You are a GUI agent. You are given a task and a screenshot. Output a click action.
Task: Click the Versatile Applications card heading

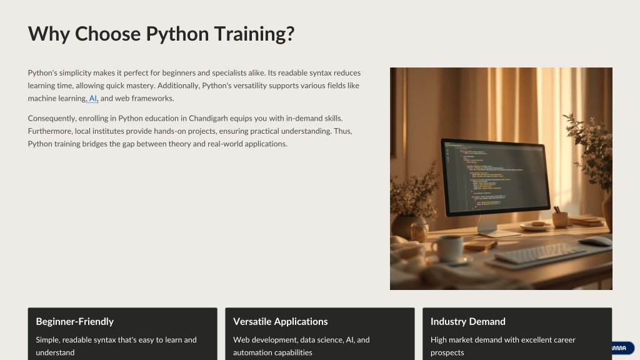280,321
